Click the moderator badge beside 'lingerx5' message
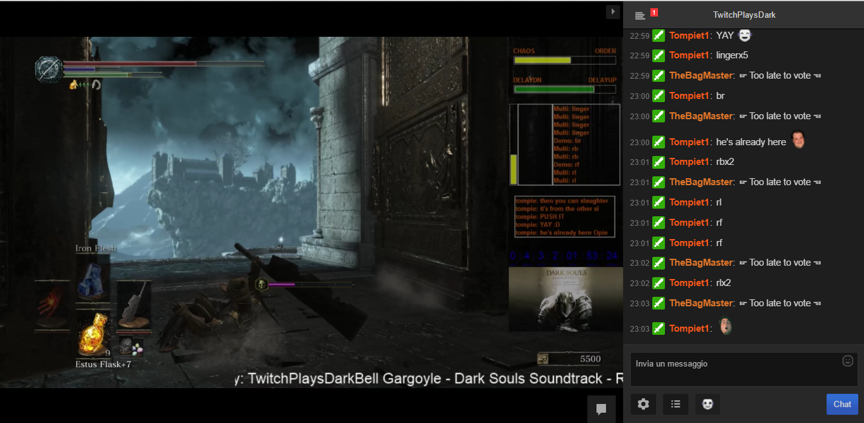 coord(659,55)
